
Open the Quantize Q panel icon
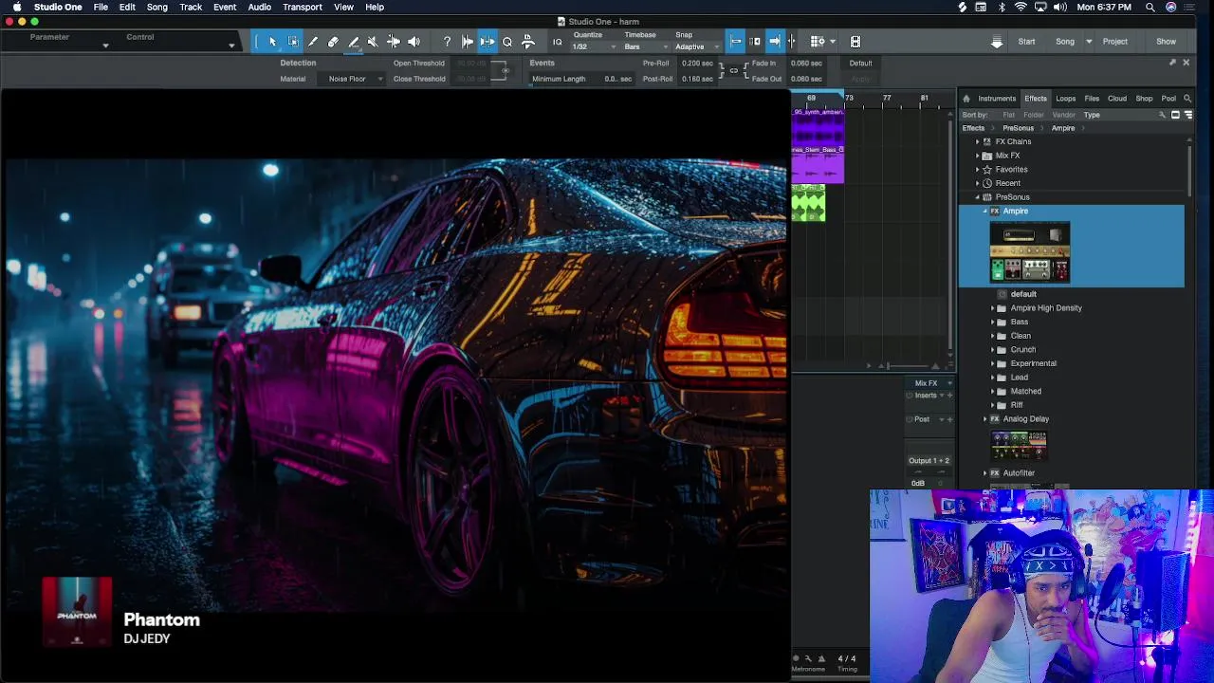507,42
